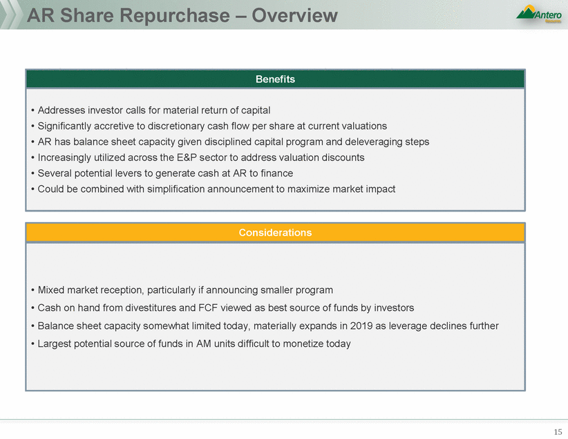This screenshot has width=568, height=439.
Task: Click the AM units difficult to monetize bullet
Action: click(x=191, y=343)
